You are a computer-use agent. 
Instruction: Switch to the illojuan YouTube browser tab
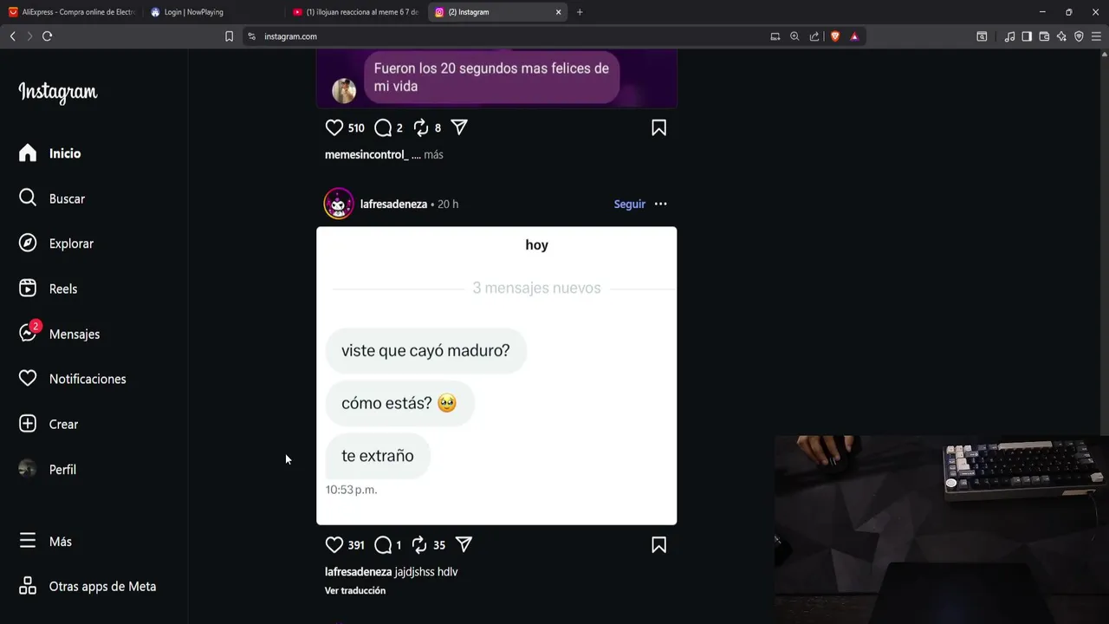tap(355, 12)
